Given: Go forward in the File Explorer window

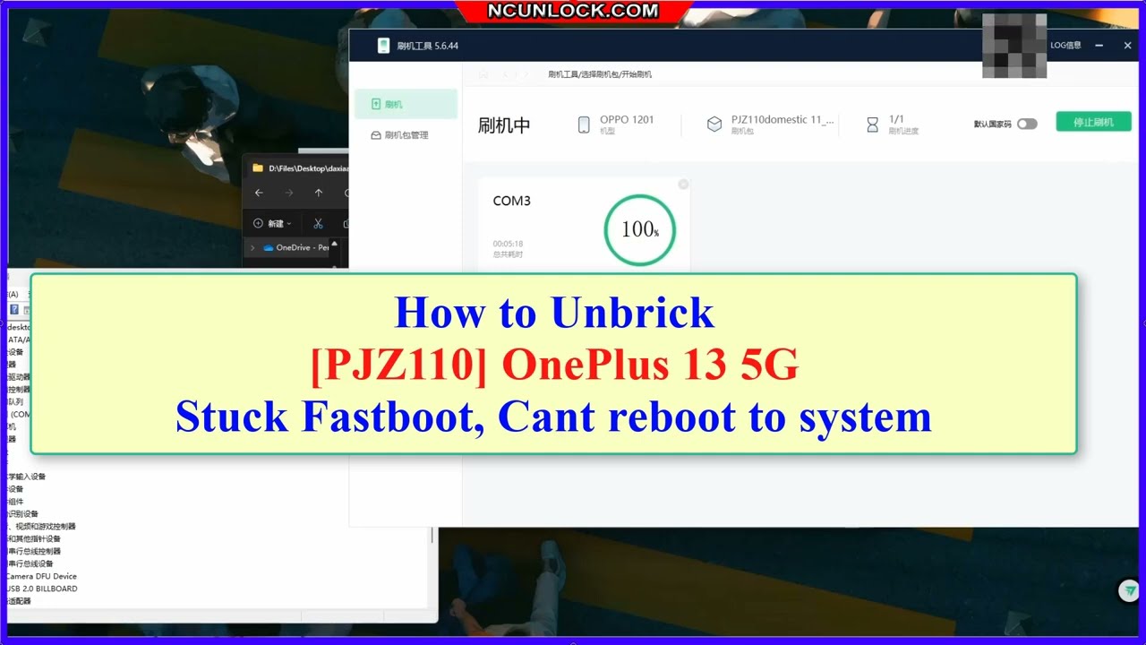Looking at the screenshot, I should pyautogui.click(x=288, y=193).
